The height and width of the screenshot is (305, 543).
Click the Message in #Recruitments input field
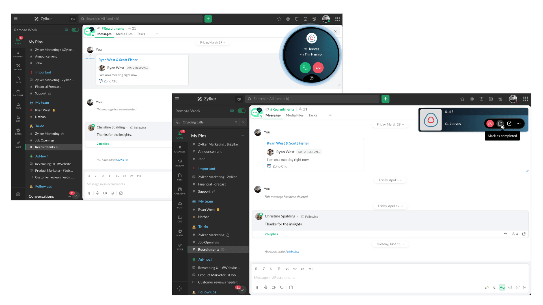pyautogui.click(x=390, y=278)
